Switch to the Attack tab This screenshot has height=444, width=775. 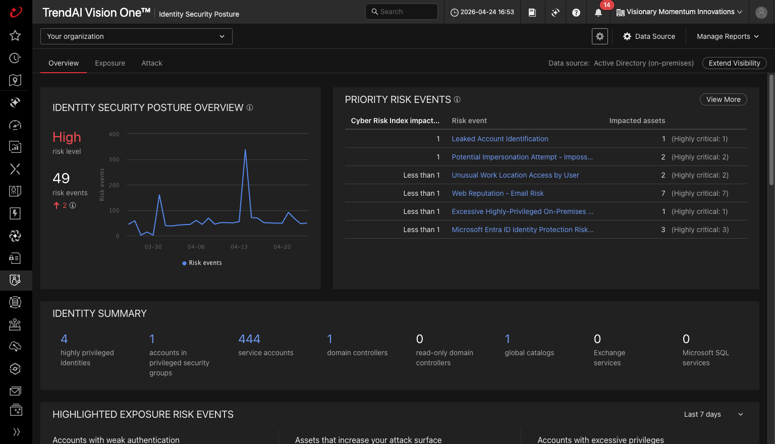152,63
